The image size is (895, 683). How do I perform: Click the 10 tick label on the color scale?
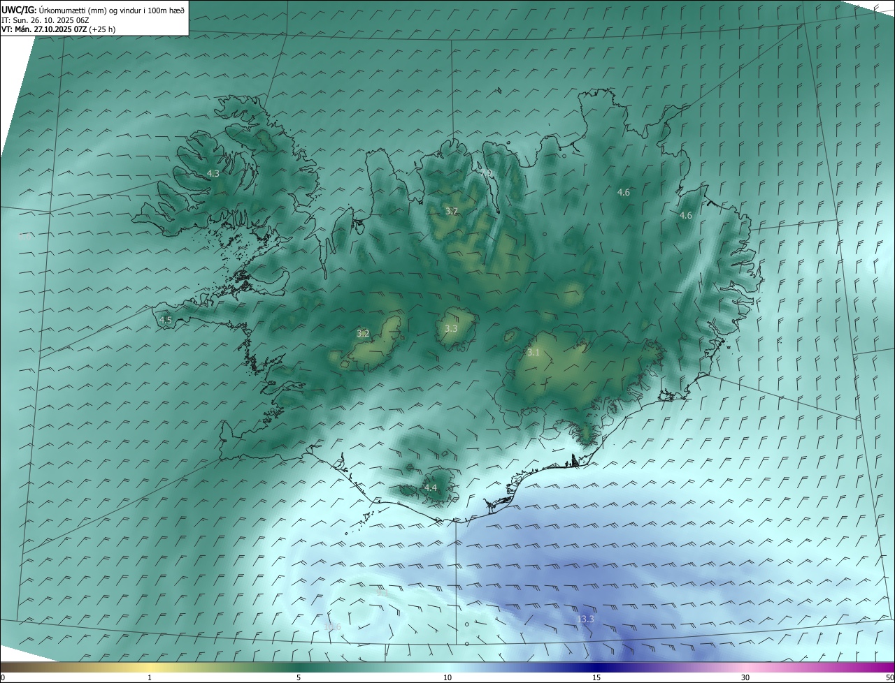[x=447, y=677]
